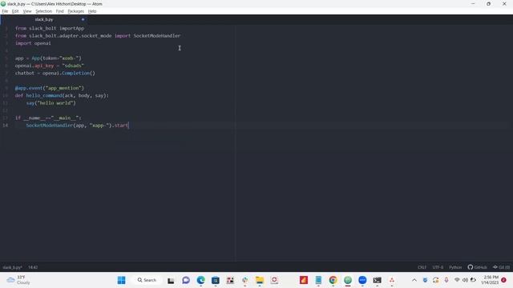Open the Edit menu
513x288 pixels.
pyautogui.click(x=15, y=11)
